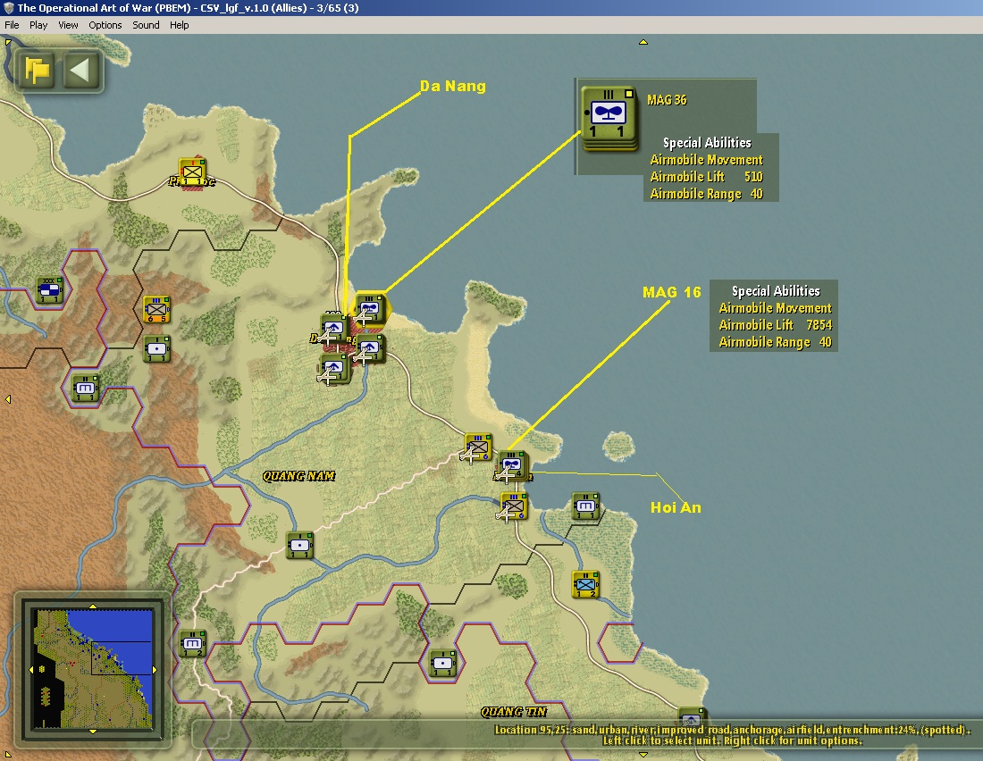983x761 pixels.
Task: Click inside the minimap overview
Action: (x=93, y=669)
